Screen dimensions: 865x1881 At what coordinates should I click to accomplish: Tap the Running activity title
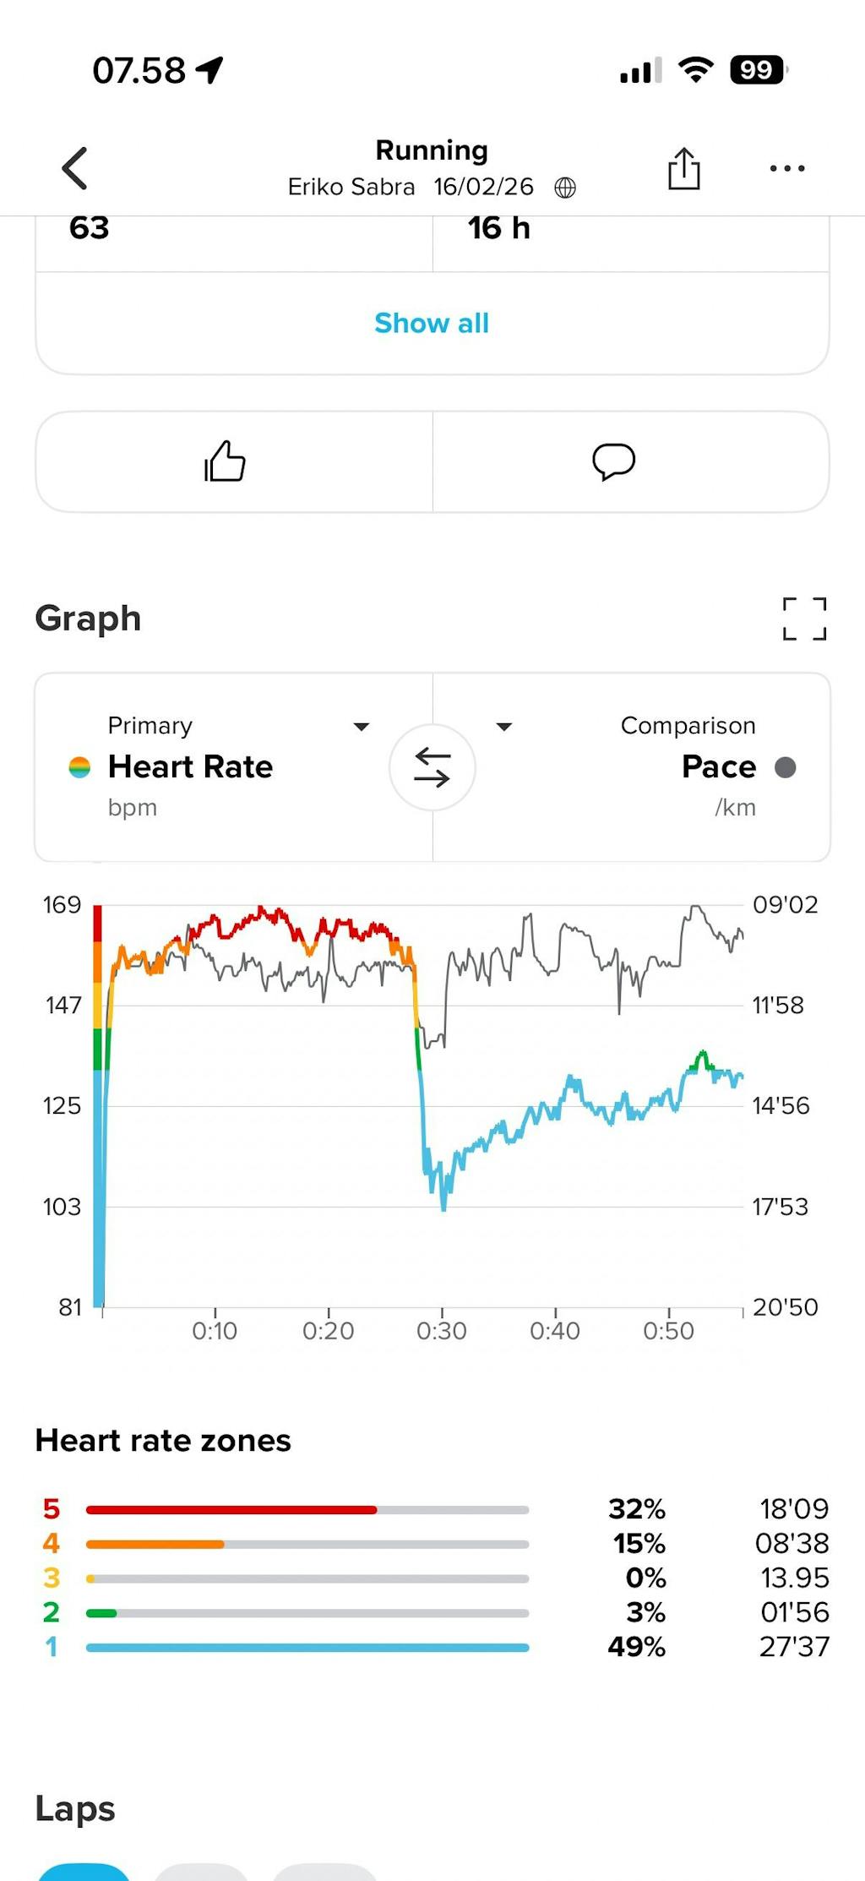click(x=432, y=150)
